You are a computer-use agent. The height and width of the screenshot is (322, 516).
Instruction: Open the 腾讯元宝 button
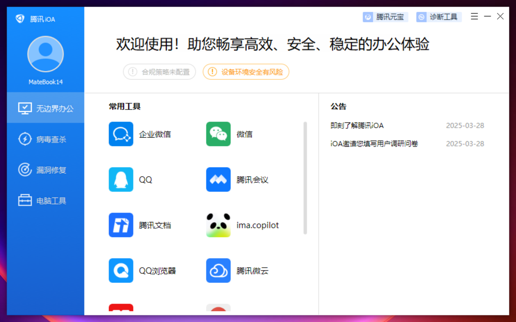pyautogui.click(x=385, y=17)
